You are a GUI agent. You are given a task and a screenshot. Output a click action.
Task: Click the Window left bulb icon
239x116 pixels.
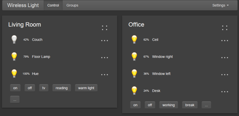[x=134, y=74]
